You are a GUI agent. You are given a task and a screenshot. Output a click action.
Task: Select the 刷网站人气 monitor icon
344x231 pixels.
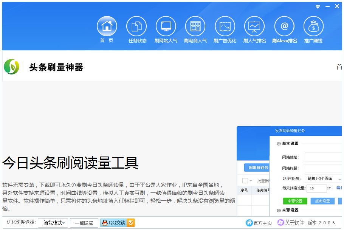coord(166,26)
